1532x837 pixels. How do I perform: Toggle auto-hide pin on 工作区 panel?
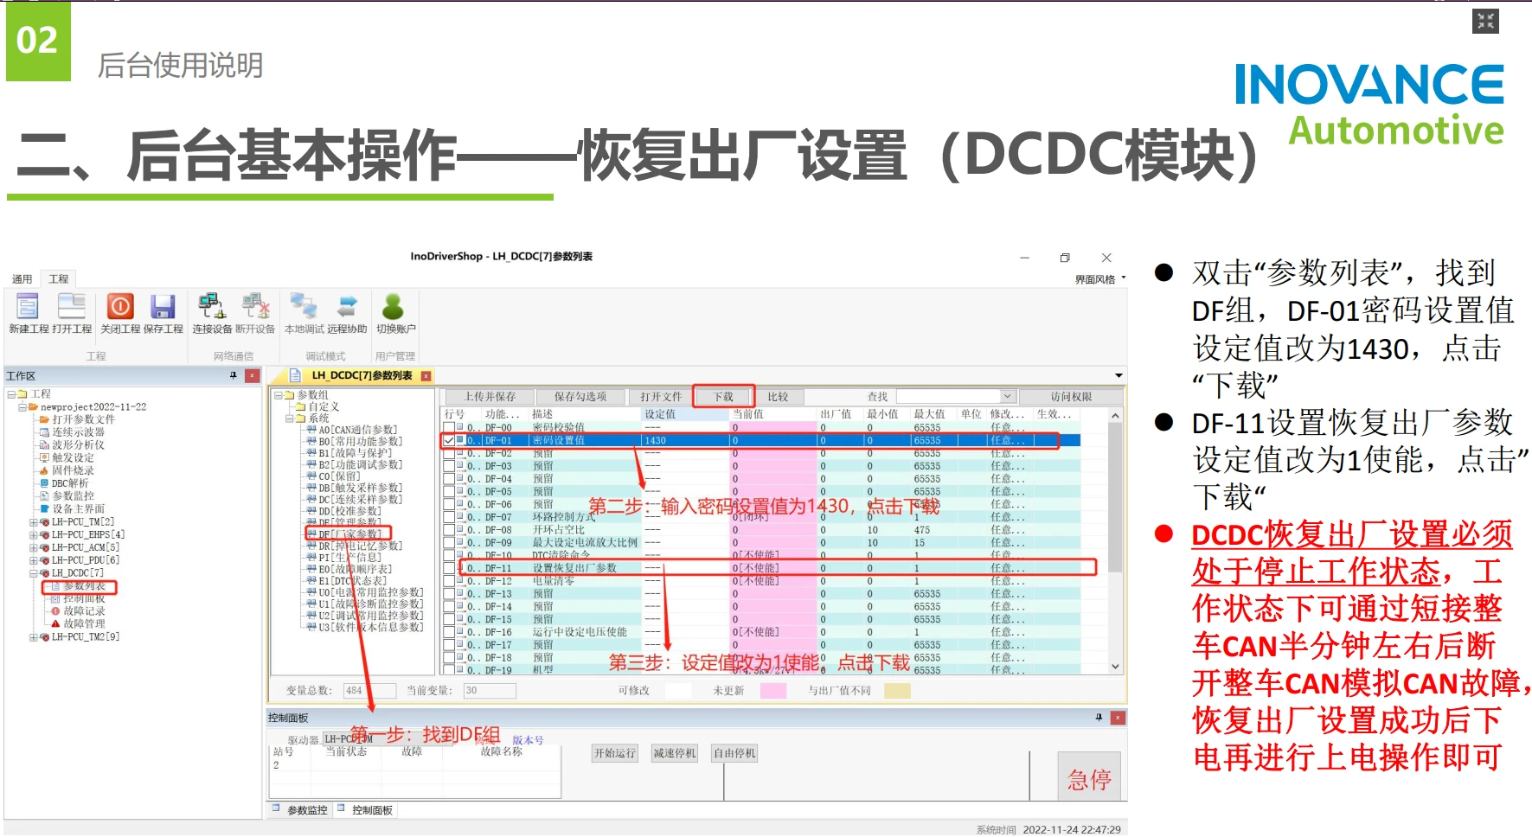click(233, 374)
